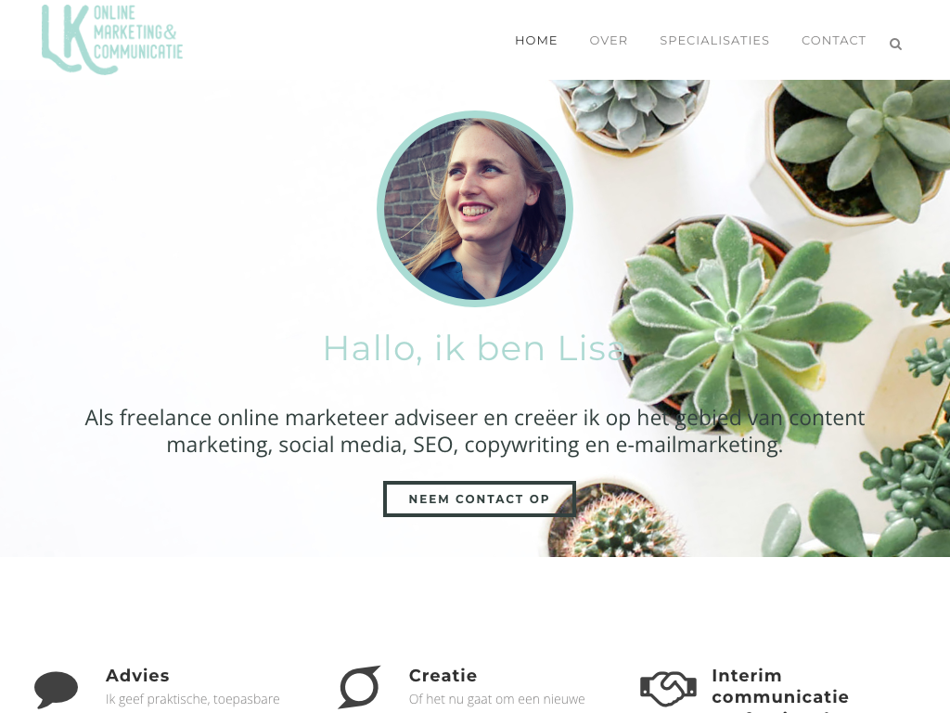Click the Hallo, ik ben Lisa headline
This screenshot has width=950, height=713.
pyautogui.click(x=474, y=349)
